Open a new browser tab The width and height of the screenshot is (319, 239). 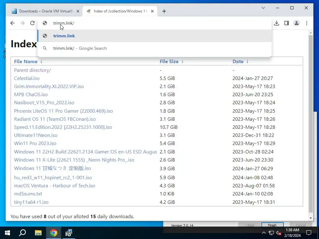click(164, 11)
